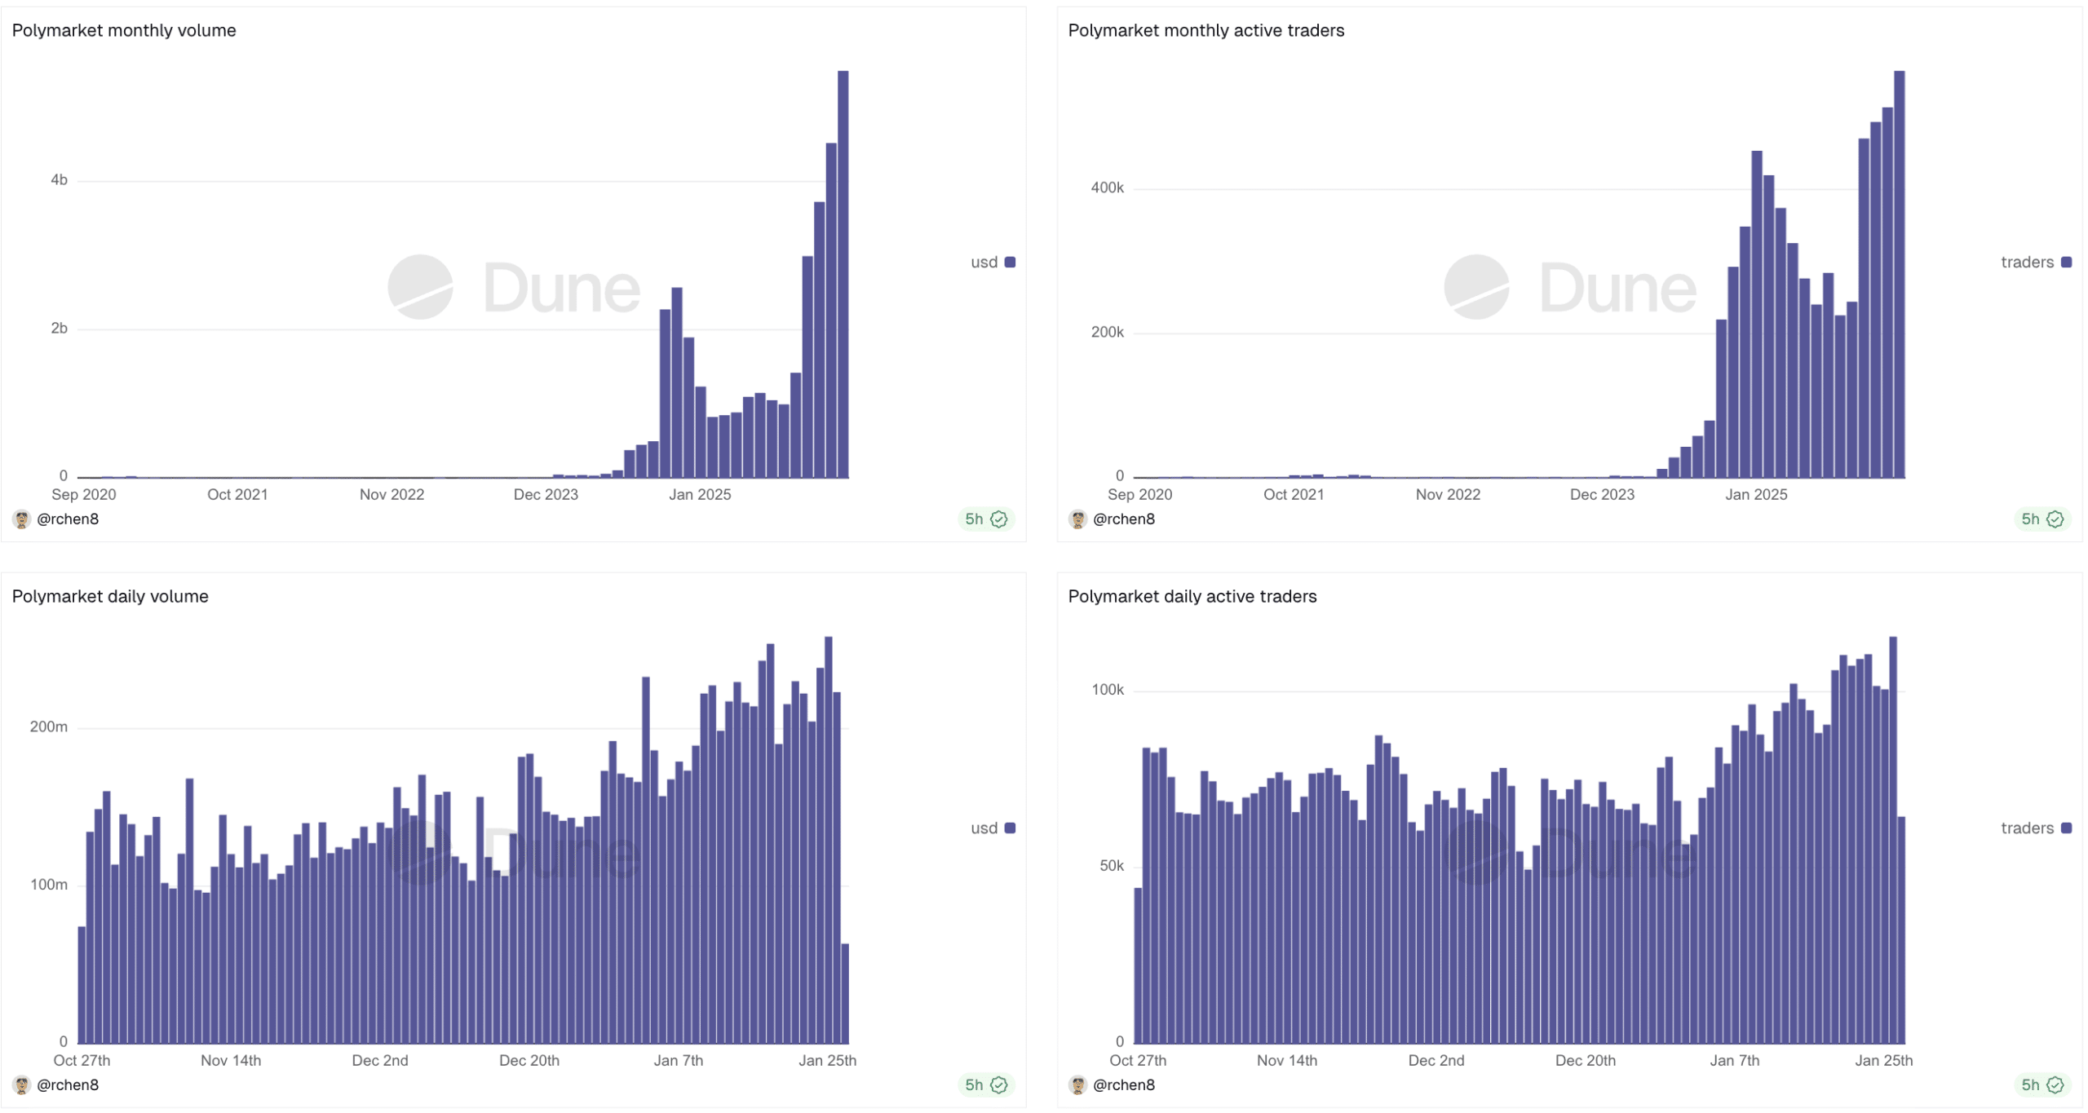Click the 5h refresh checkmark on daily active traders
This screenshot has width=2088, height=1113.
tap(2055, 1085)
